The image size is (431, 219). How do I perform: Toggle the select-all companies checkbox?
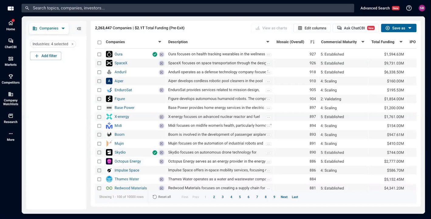click(x=99, y=42)
